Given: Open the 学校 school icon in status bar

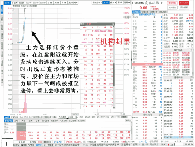Looking at the screenshot, I should click(x=38, y=145).
